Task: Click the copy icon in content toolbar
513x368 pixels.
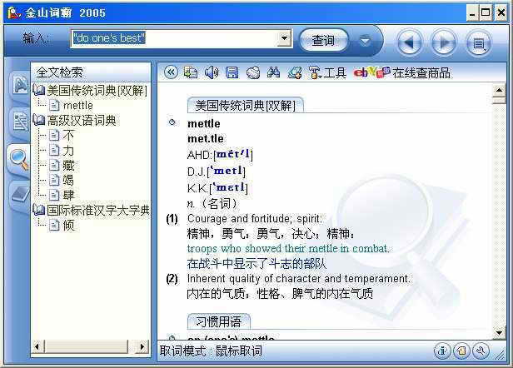Action: tap(192, 73)
